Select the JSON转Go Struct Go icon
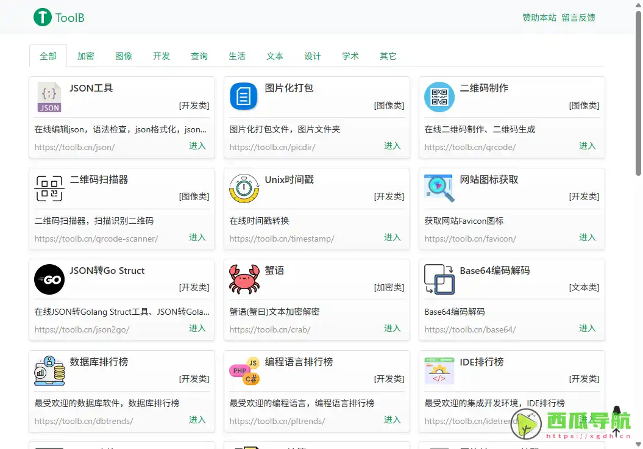This screenshot has width=643, height=449. 49,279
